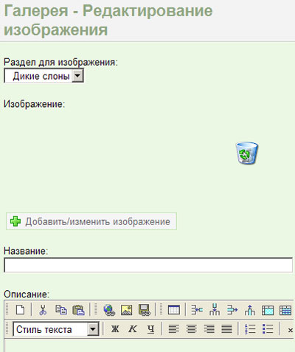Cut selection with the scissors icon
Viewport: 295px width, 352px height.
[43, 310]
